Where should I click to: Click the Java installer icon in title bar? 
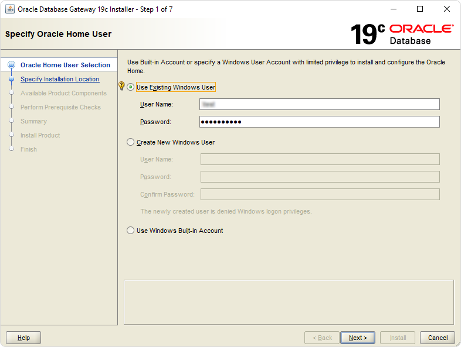coord(10,9)
